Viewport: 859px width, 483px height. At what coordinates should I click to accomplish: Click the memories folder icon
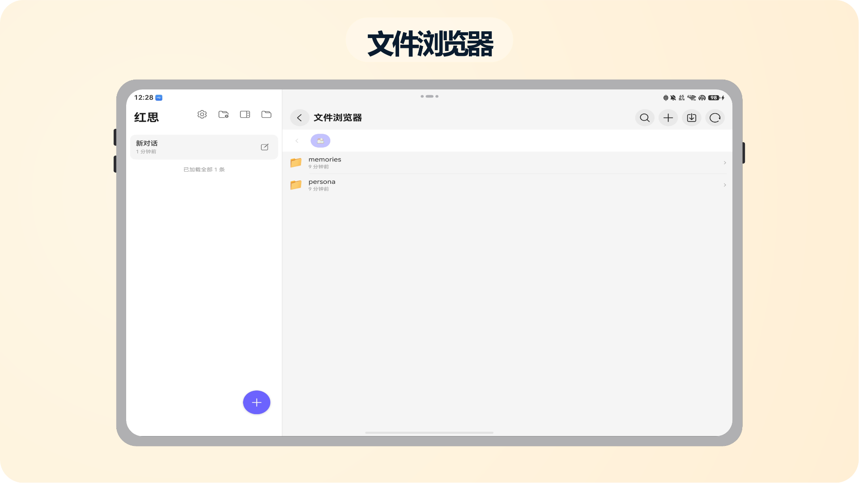pyautogui.click(x=296, y=163)
